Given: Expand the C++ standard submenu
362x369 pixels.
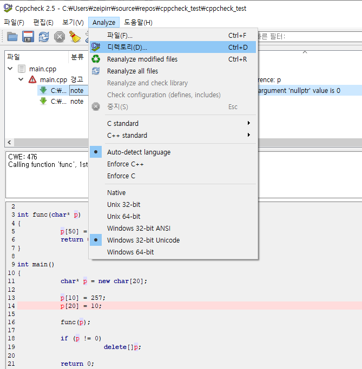Looking at the screenshot, I should click(x=173, y=135).
